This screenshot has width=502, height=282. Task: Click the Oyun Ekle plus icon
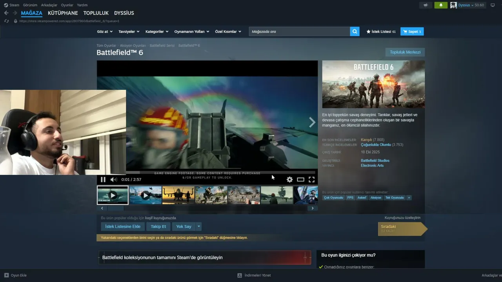[x=6, y=275]
